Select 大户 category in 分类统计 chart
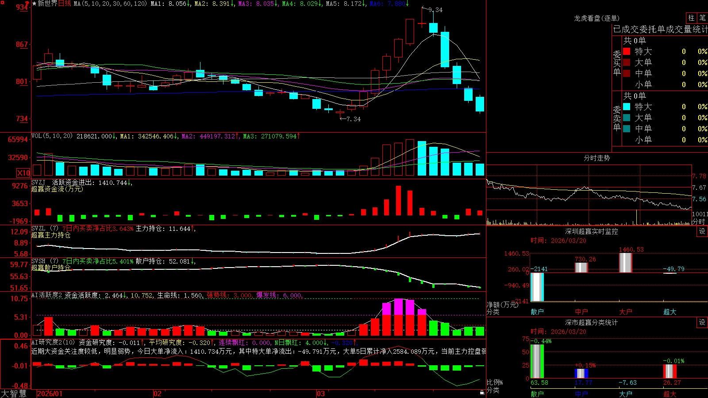Image resolution: width=708 pixels, height=398 pixels. tap(626, 394)
